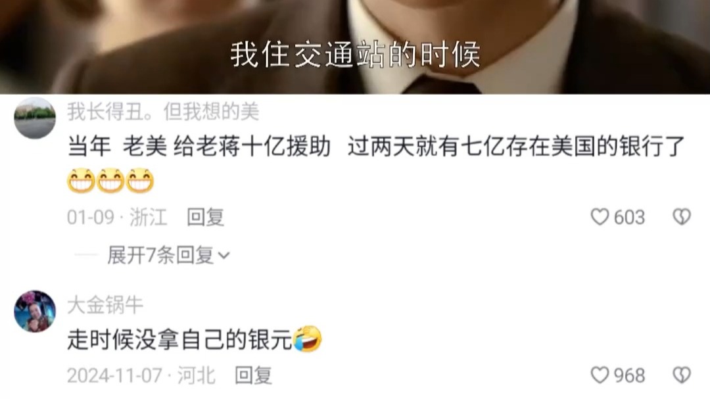Tap the video showing subtitle 我住交通站的时候

(x=355, y=47)
